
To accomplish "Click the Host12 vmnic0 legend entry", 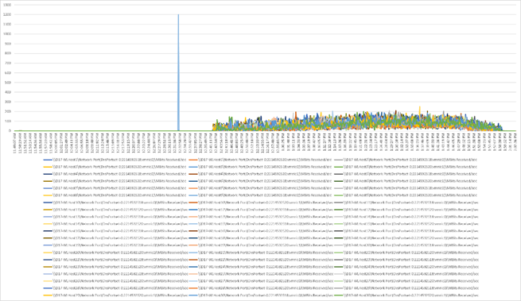I will 260,210.
